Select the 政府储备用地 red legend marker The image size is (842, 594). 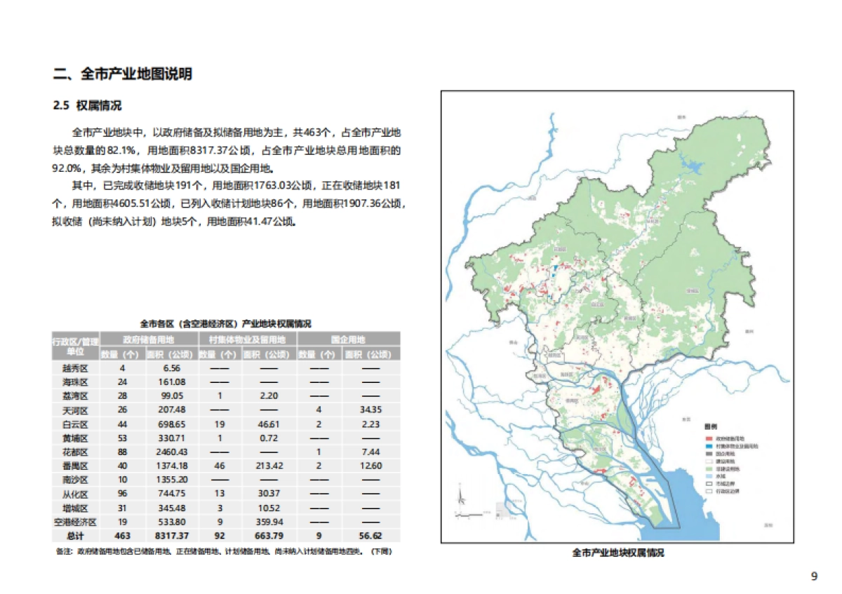(709, 438)
